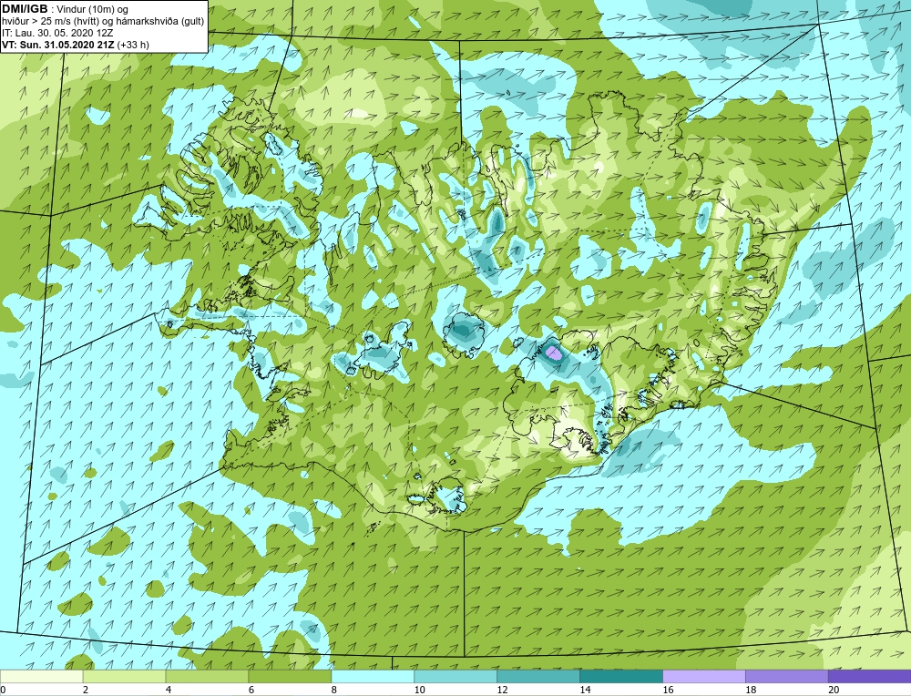Click the legend label '2'

[86, 690]
